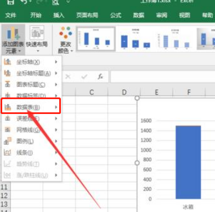
Task: Open 快速布局 dropdown
Action: point(37,39)
